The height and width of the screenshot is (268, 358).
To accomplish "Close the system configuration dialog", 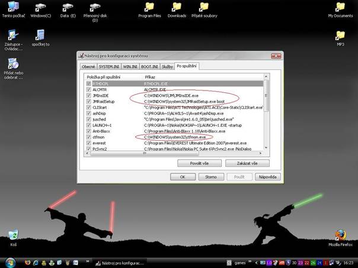I will pos(276,56).
